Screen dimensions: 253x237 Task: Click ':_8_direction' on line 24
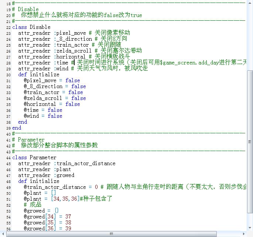(x=73, y=39)
